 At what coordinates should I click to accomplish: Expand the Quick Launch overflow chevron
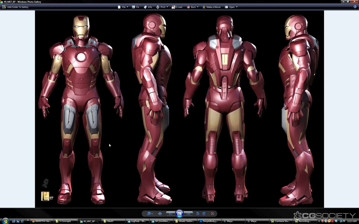[x=28, y=220]
